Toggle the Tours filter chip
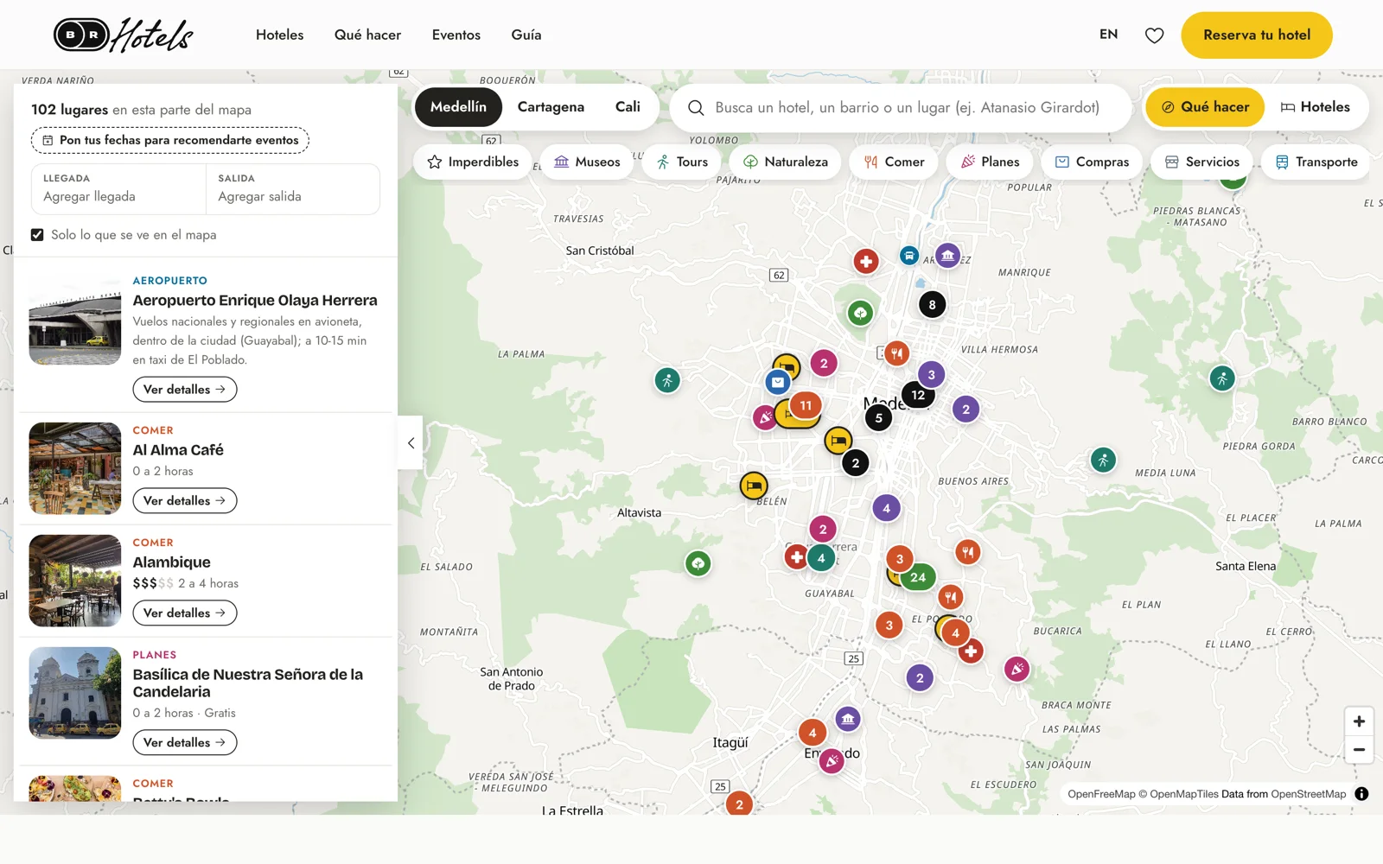 click(682, 162)
